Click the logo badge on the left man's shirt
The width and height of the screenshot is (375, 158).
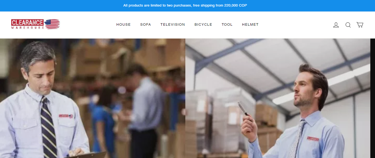(66, 116)
